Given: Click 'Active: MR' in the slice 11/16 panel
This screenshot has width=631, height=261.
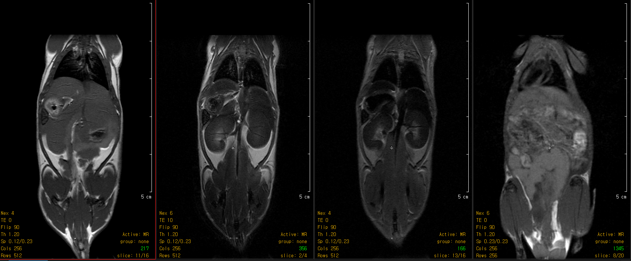Looking at the screenshot, I should [135, 234].
